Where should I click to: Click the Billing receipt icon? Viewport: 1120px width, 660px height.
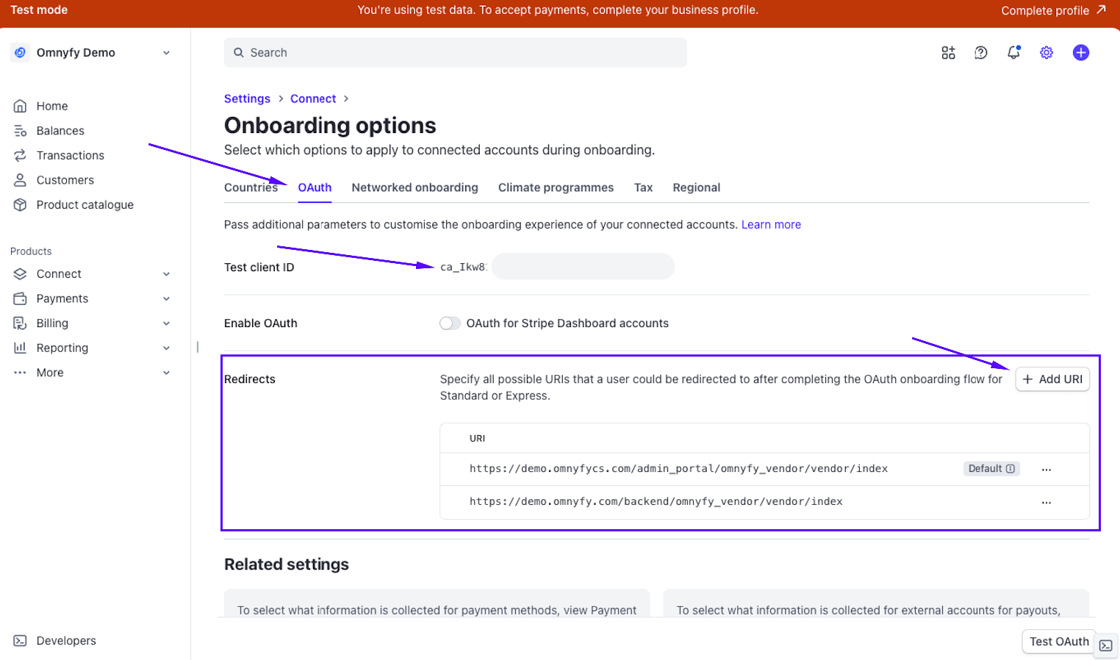20,323
